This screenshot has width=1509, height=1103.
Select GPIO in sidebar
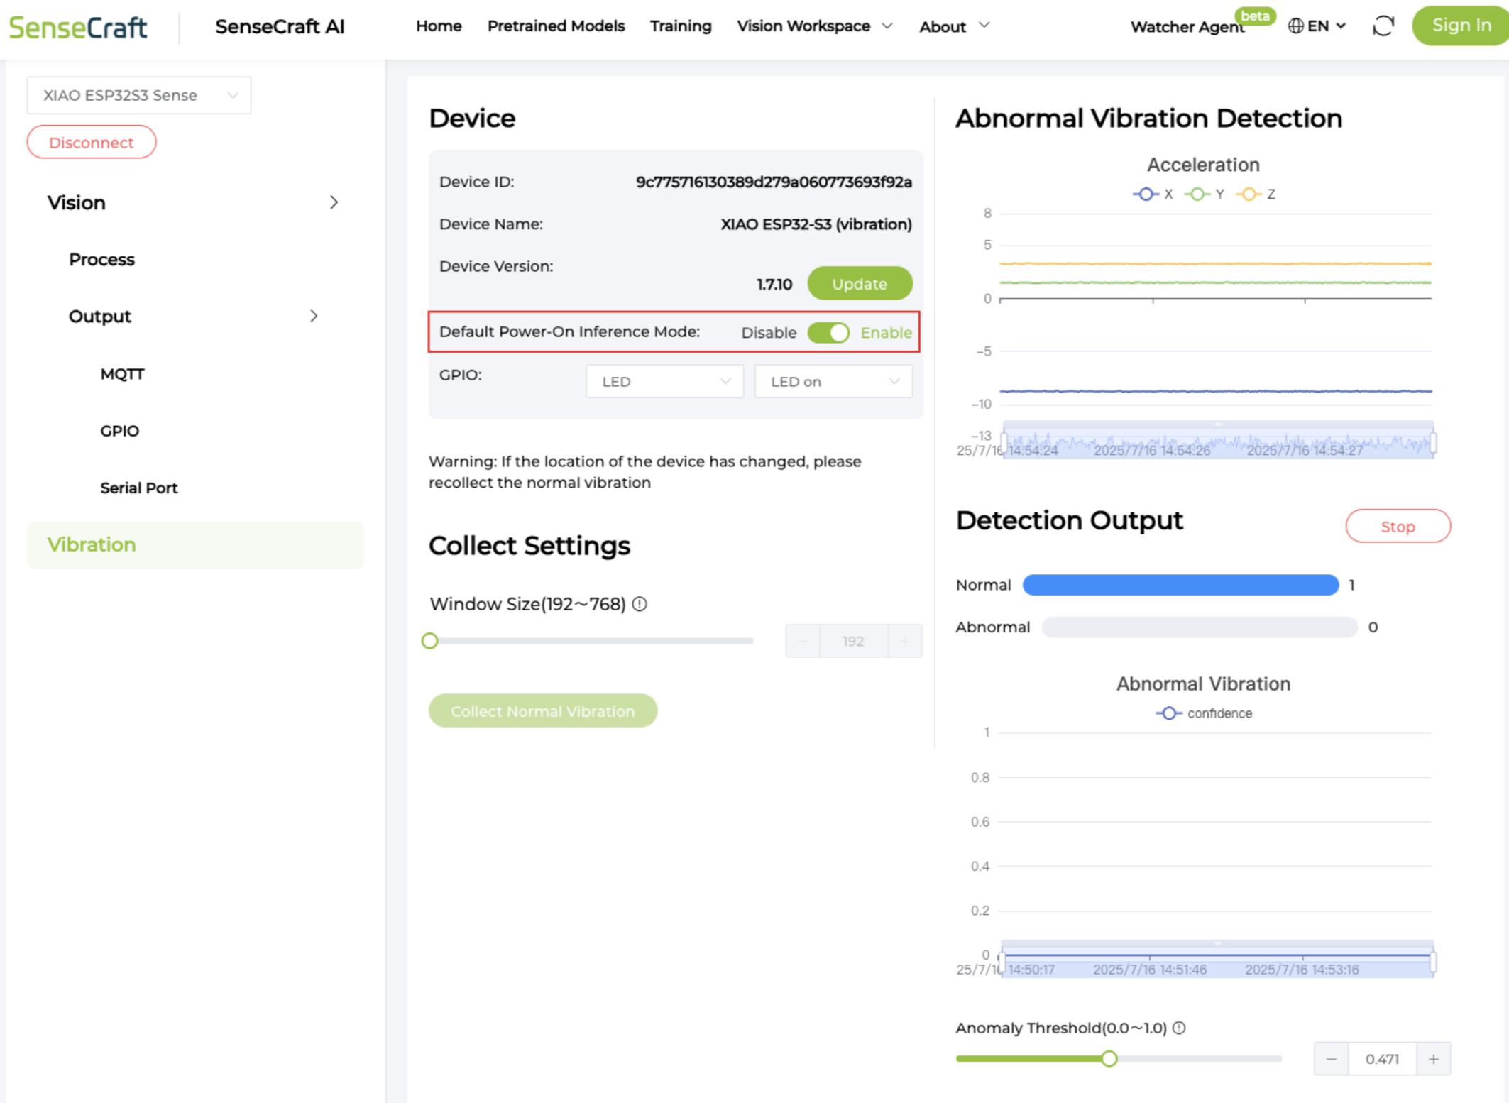click(x=119, y=431)
